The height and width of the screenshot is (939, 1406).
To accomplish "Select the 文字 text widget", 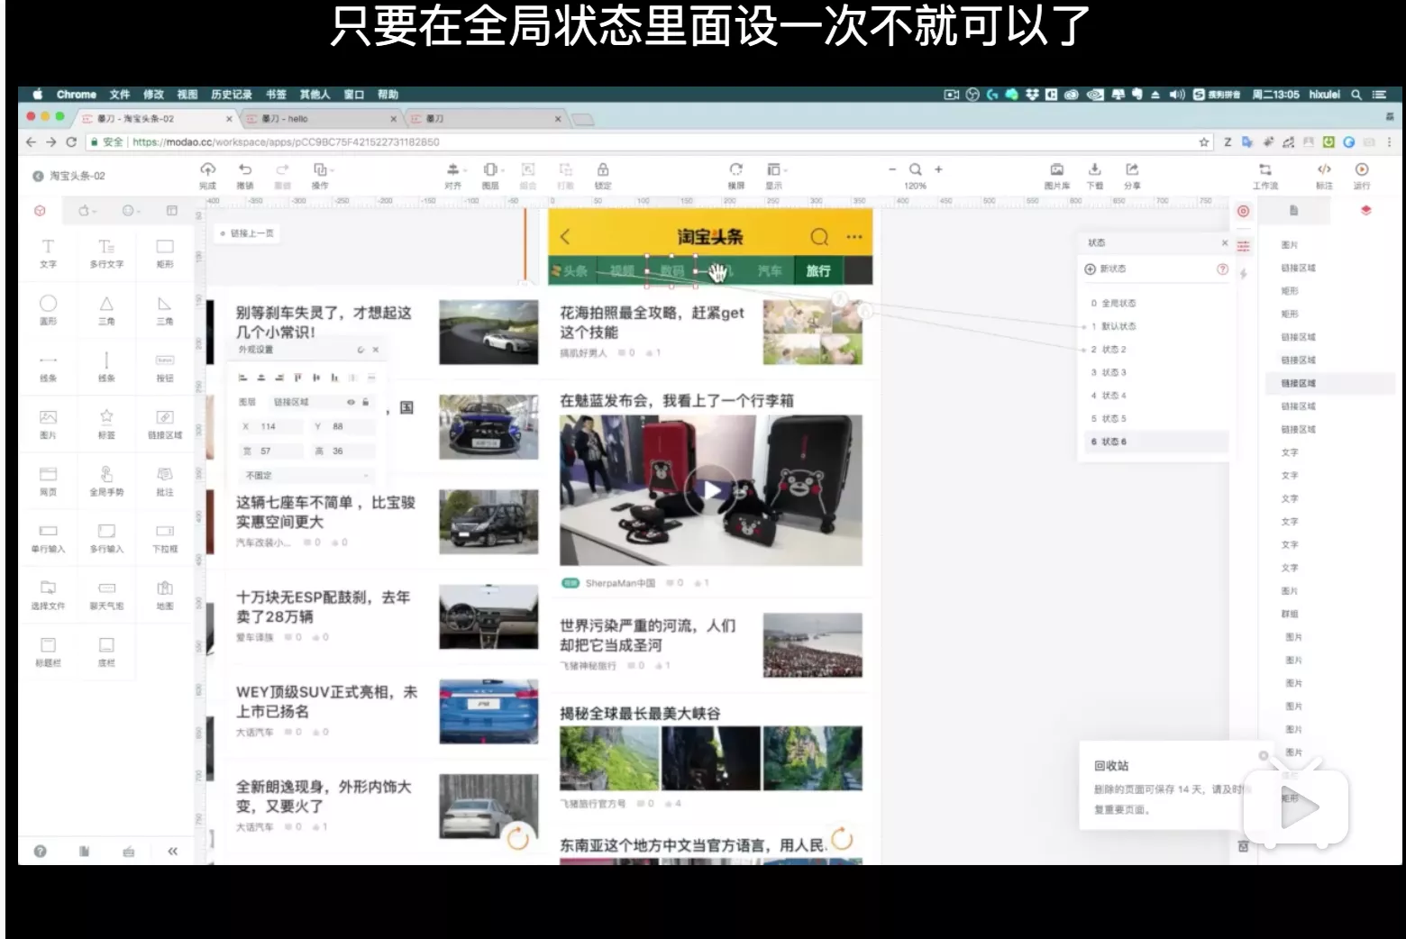I will pyautogui.click(x=48, y=253).
